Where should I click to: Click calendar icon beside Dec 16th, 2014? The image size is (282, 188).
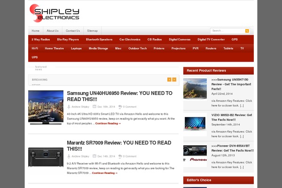94,107
